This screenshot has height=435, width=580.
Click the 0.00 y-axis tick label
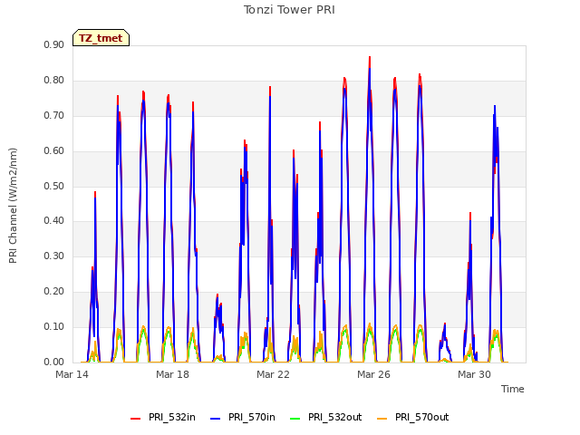[54, 362]
